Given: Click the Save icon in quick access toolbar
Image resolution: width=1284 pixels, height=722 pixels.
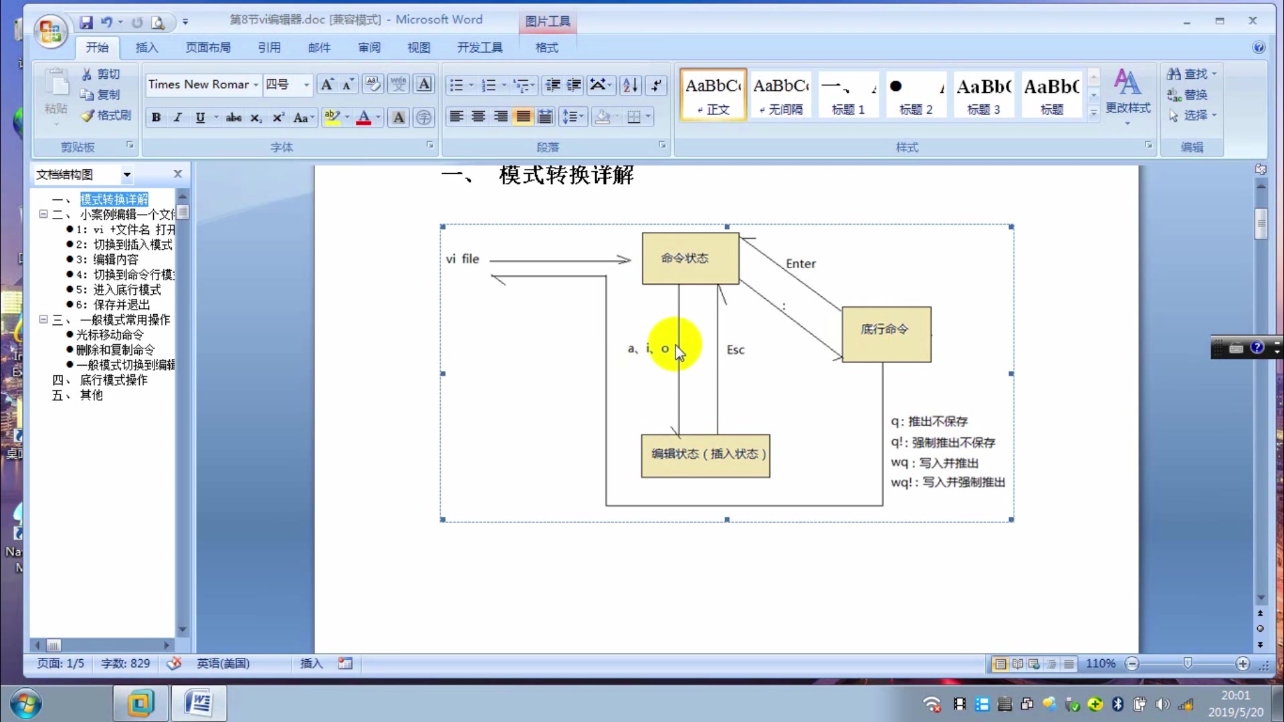Looking at the screenshot, I should [x=86, y=22].
